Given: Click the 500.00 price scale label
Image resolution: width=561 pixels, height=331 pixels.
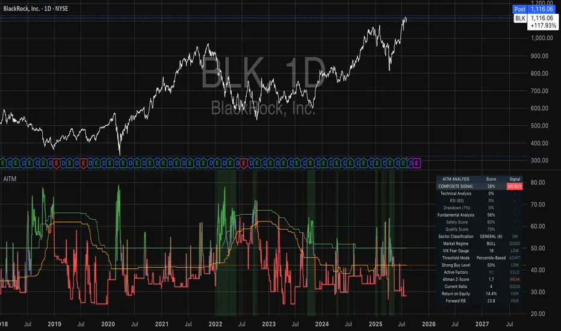Looking at the screenshot, I should pos(539,126).
